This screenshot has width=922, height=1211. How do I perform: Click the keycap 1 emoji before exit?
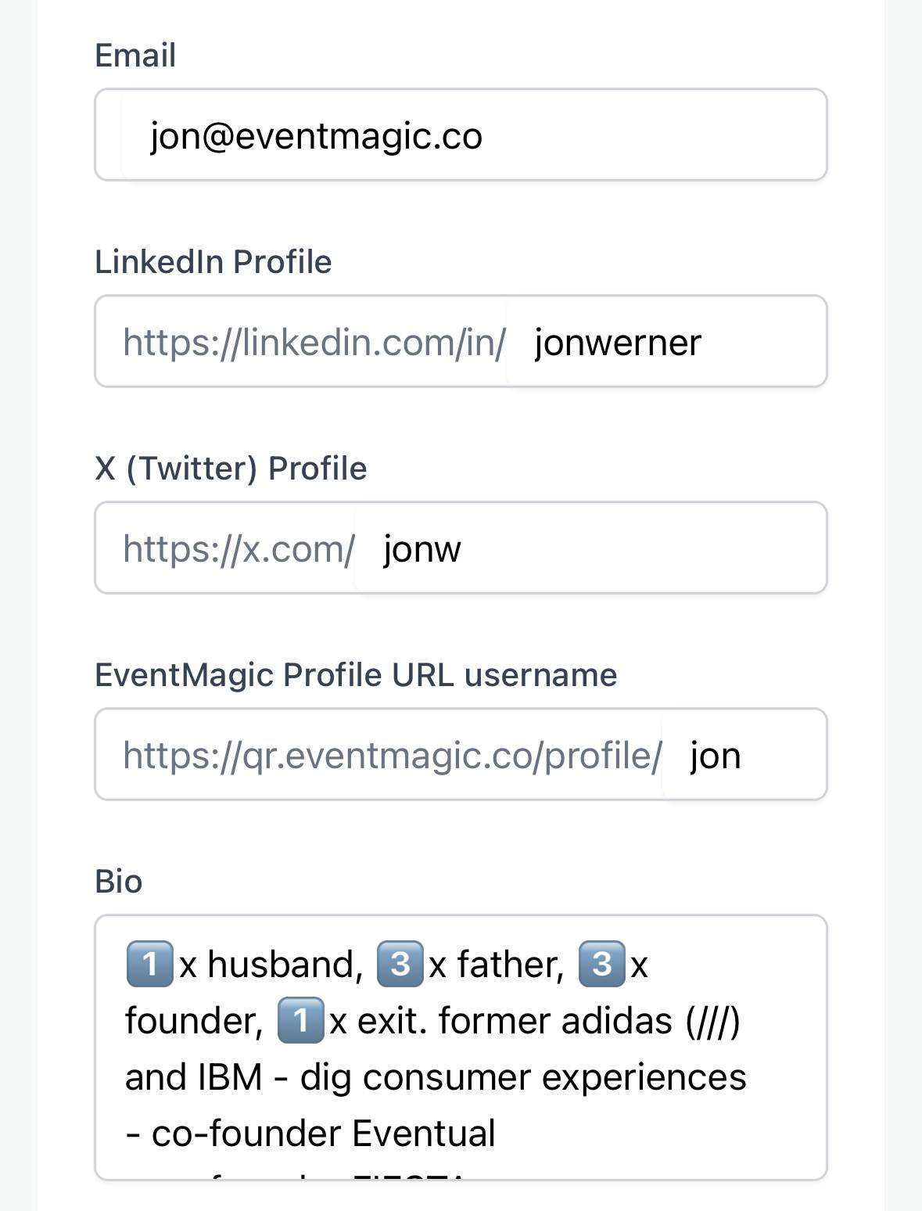click(300, 1021)
